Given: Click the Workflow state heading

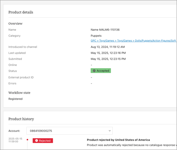Looking at the screenshot, I should (19, 93).
